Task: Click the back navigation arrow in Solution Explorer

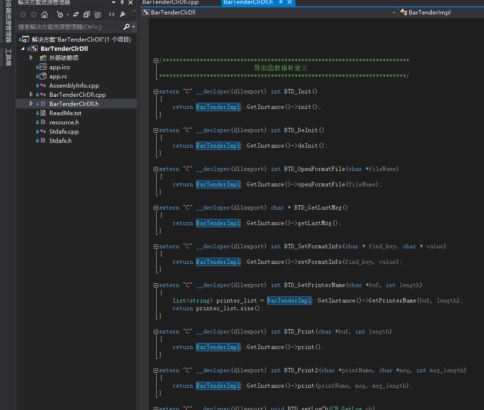Action: [24, 15]
